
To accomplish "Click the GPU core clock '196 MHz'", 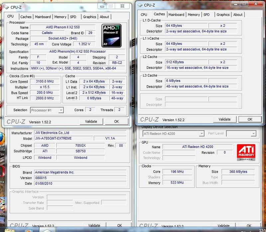I will coord(177,172).
